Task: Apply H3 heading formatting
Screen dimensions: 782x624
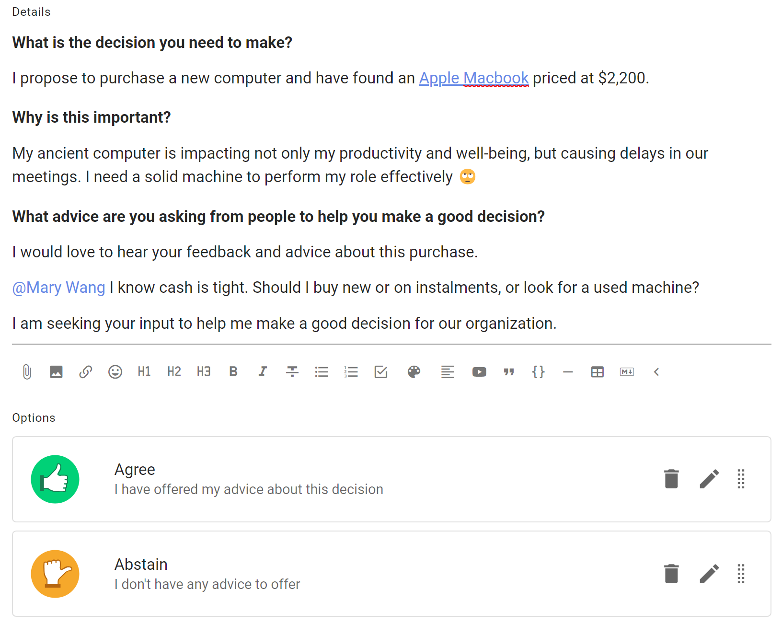Action: pyautogui.click(x=204, y=372)
